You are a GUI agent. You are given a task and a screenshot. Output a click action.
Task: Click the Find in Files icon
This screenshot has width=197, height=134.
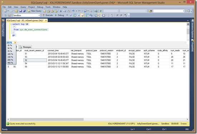tap(151, 11)
